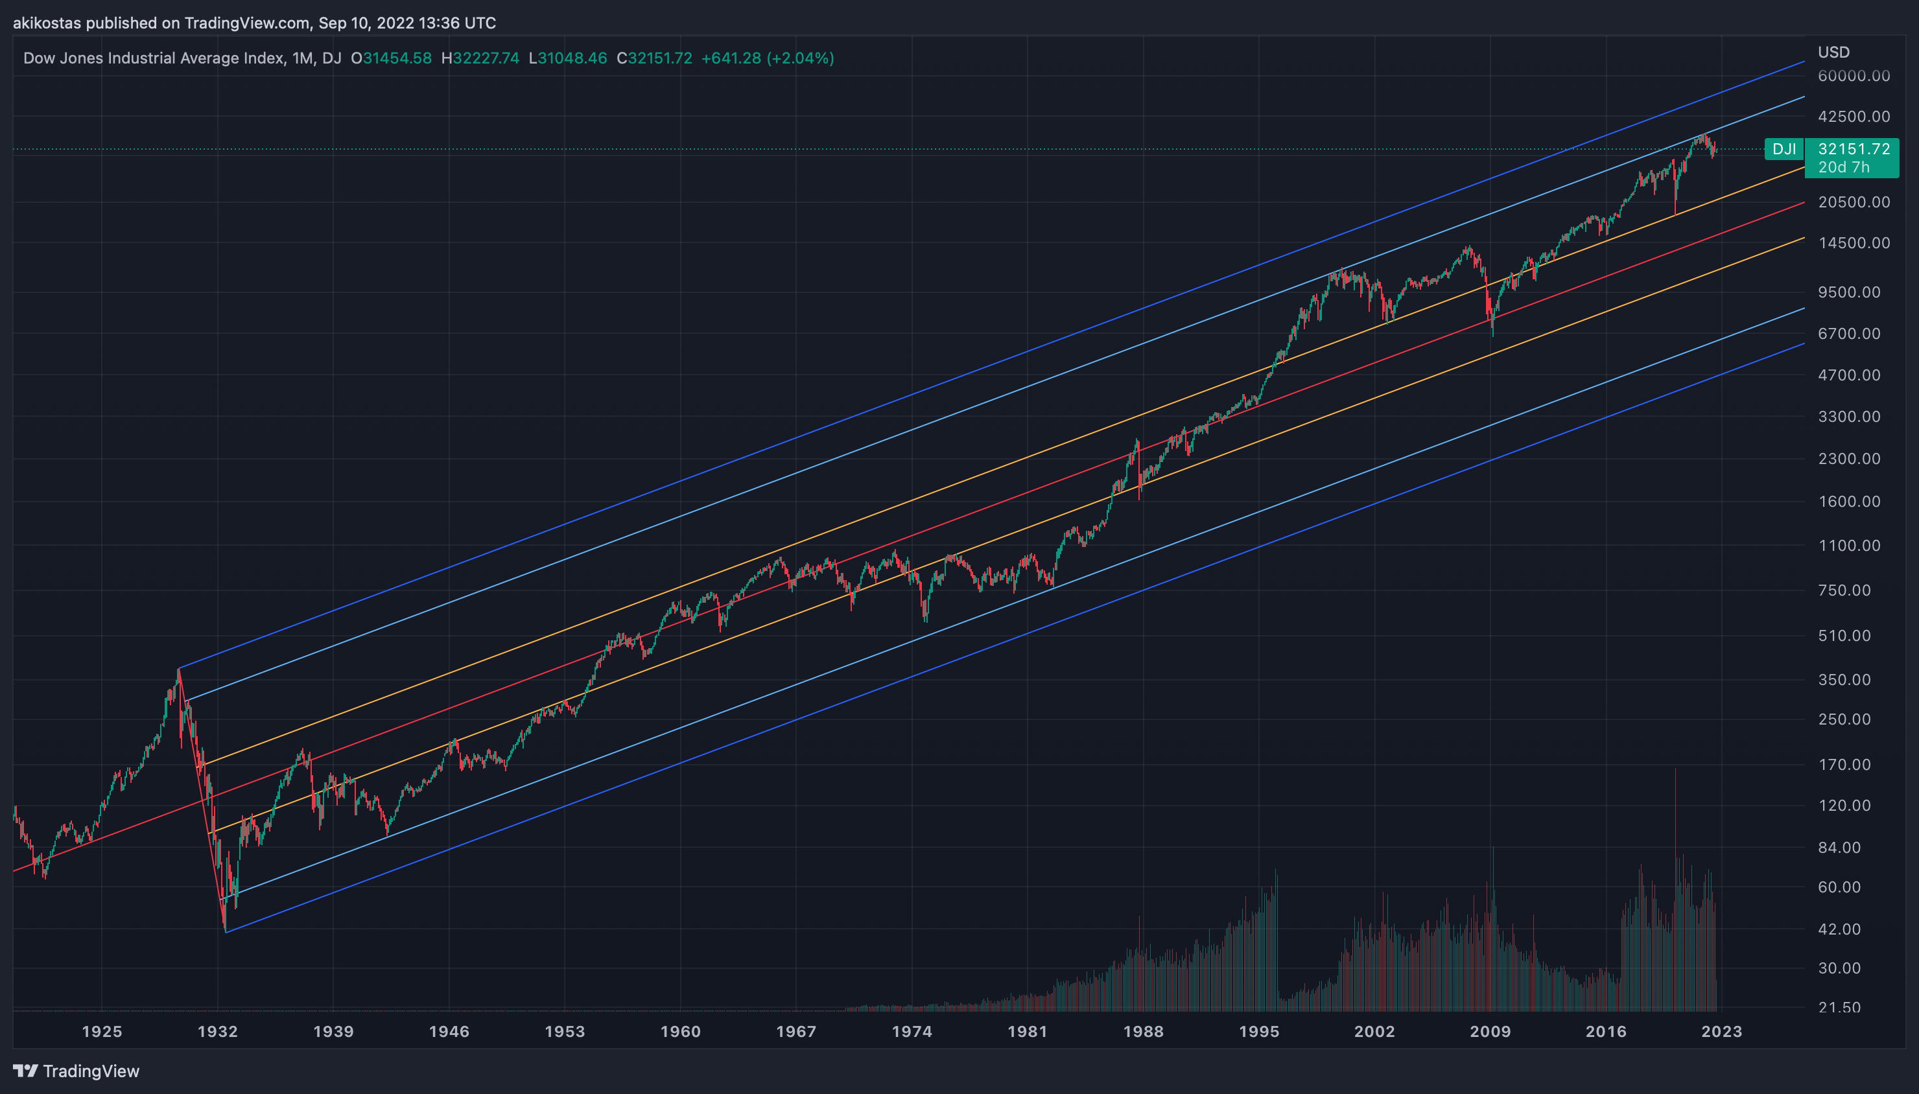Click the 1932 time axis label

(218, 1031)
